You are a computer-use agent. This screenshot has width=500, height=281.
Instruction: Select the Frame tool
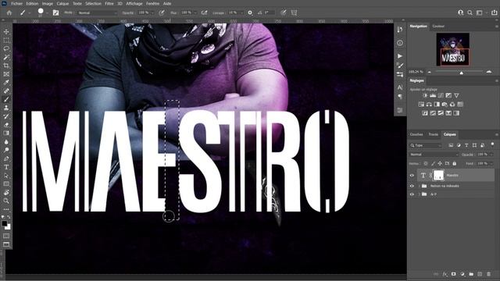point(6,74)
